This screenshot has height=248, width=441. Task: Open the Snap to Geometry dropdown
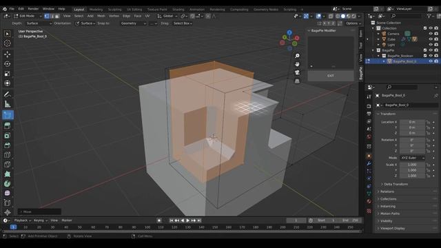click(x=133, y=23)
